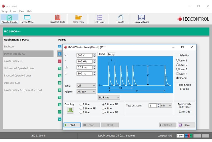This screenshot has height=142, width=212.
Task: Click the green Coupling network icon
Action: click(70, 110)
